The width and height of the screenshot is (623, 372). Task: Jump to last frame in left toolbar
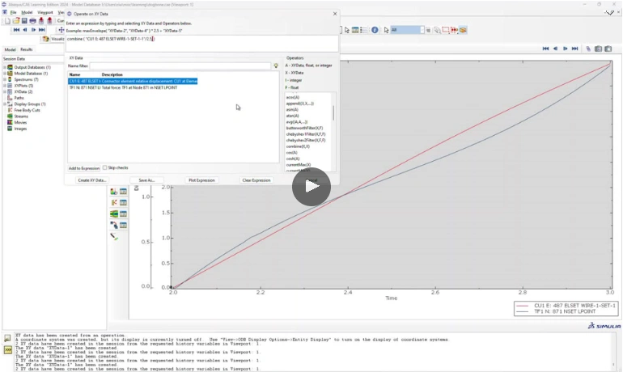click(42, 30)
